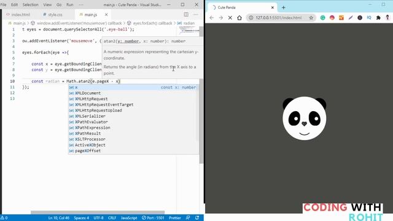Open the File menu in VS Code

click(x=4, y=4)
